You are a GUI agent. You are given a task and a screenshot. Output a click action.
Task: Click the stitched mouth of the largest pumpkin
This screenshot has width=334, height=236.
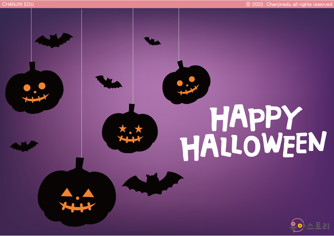(x=77, y=206)
